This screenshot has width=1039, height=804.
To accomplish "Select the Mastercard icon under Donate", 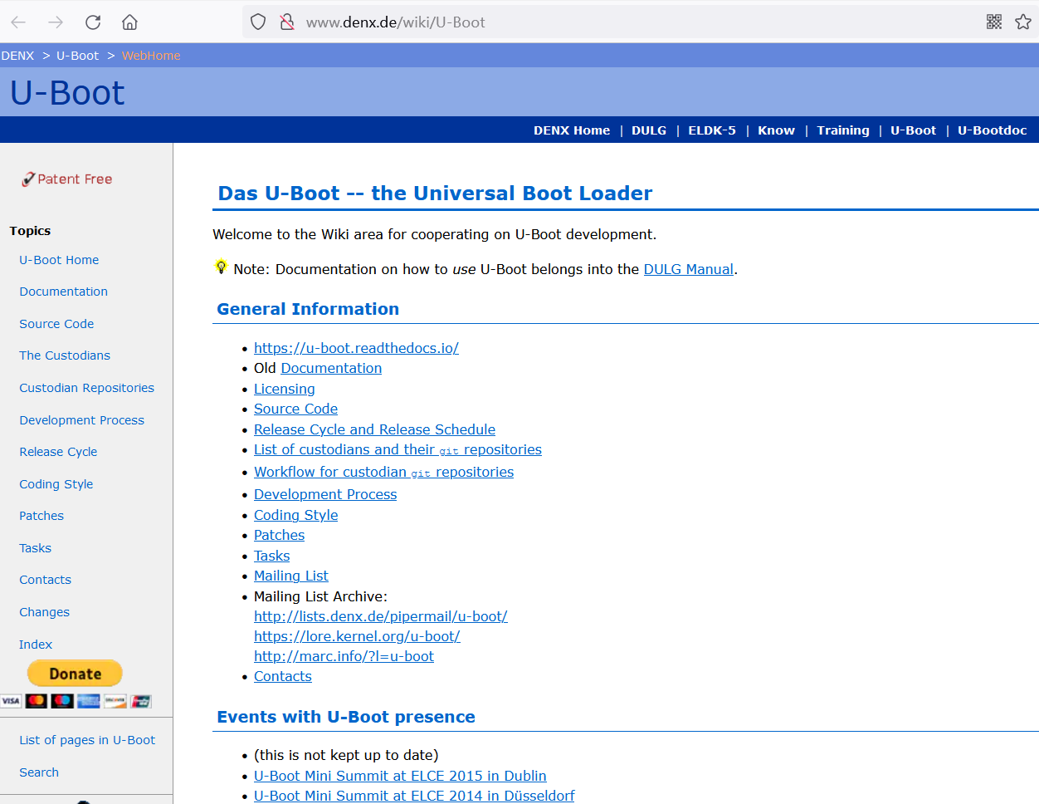I will tap(36, 700).
